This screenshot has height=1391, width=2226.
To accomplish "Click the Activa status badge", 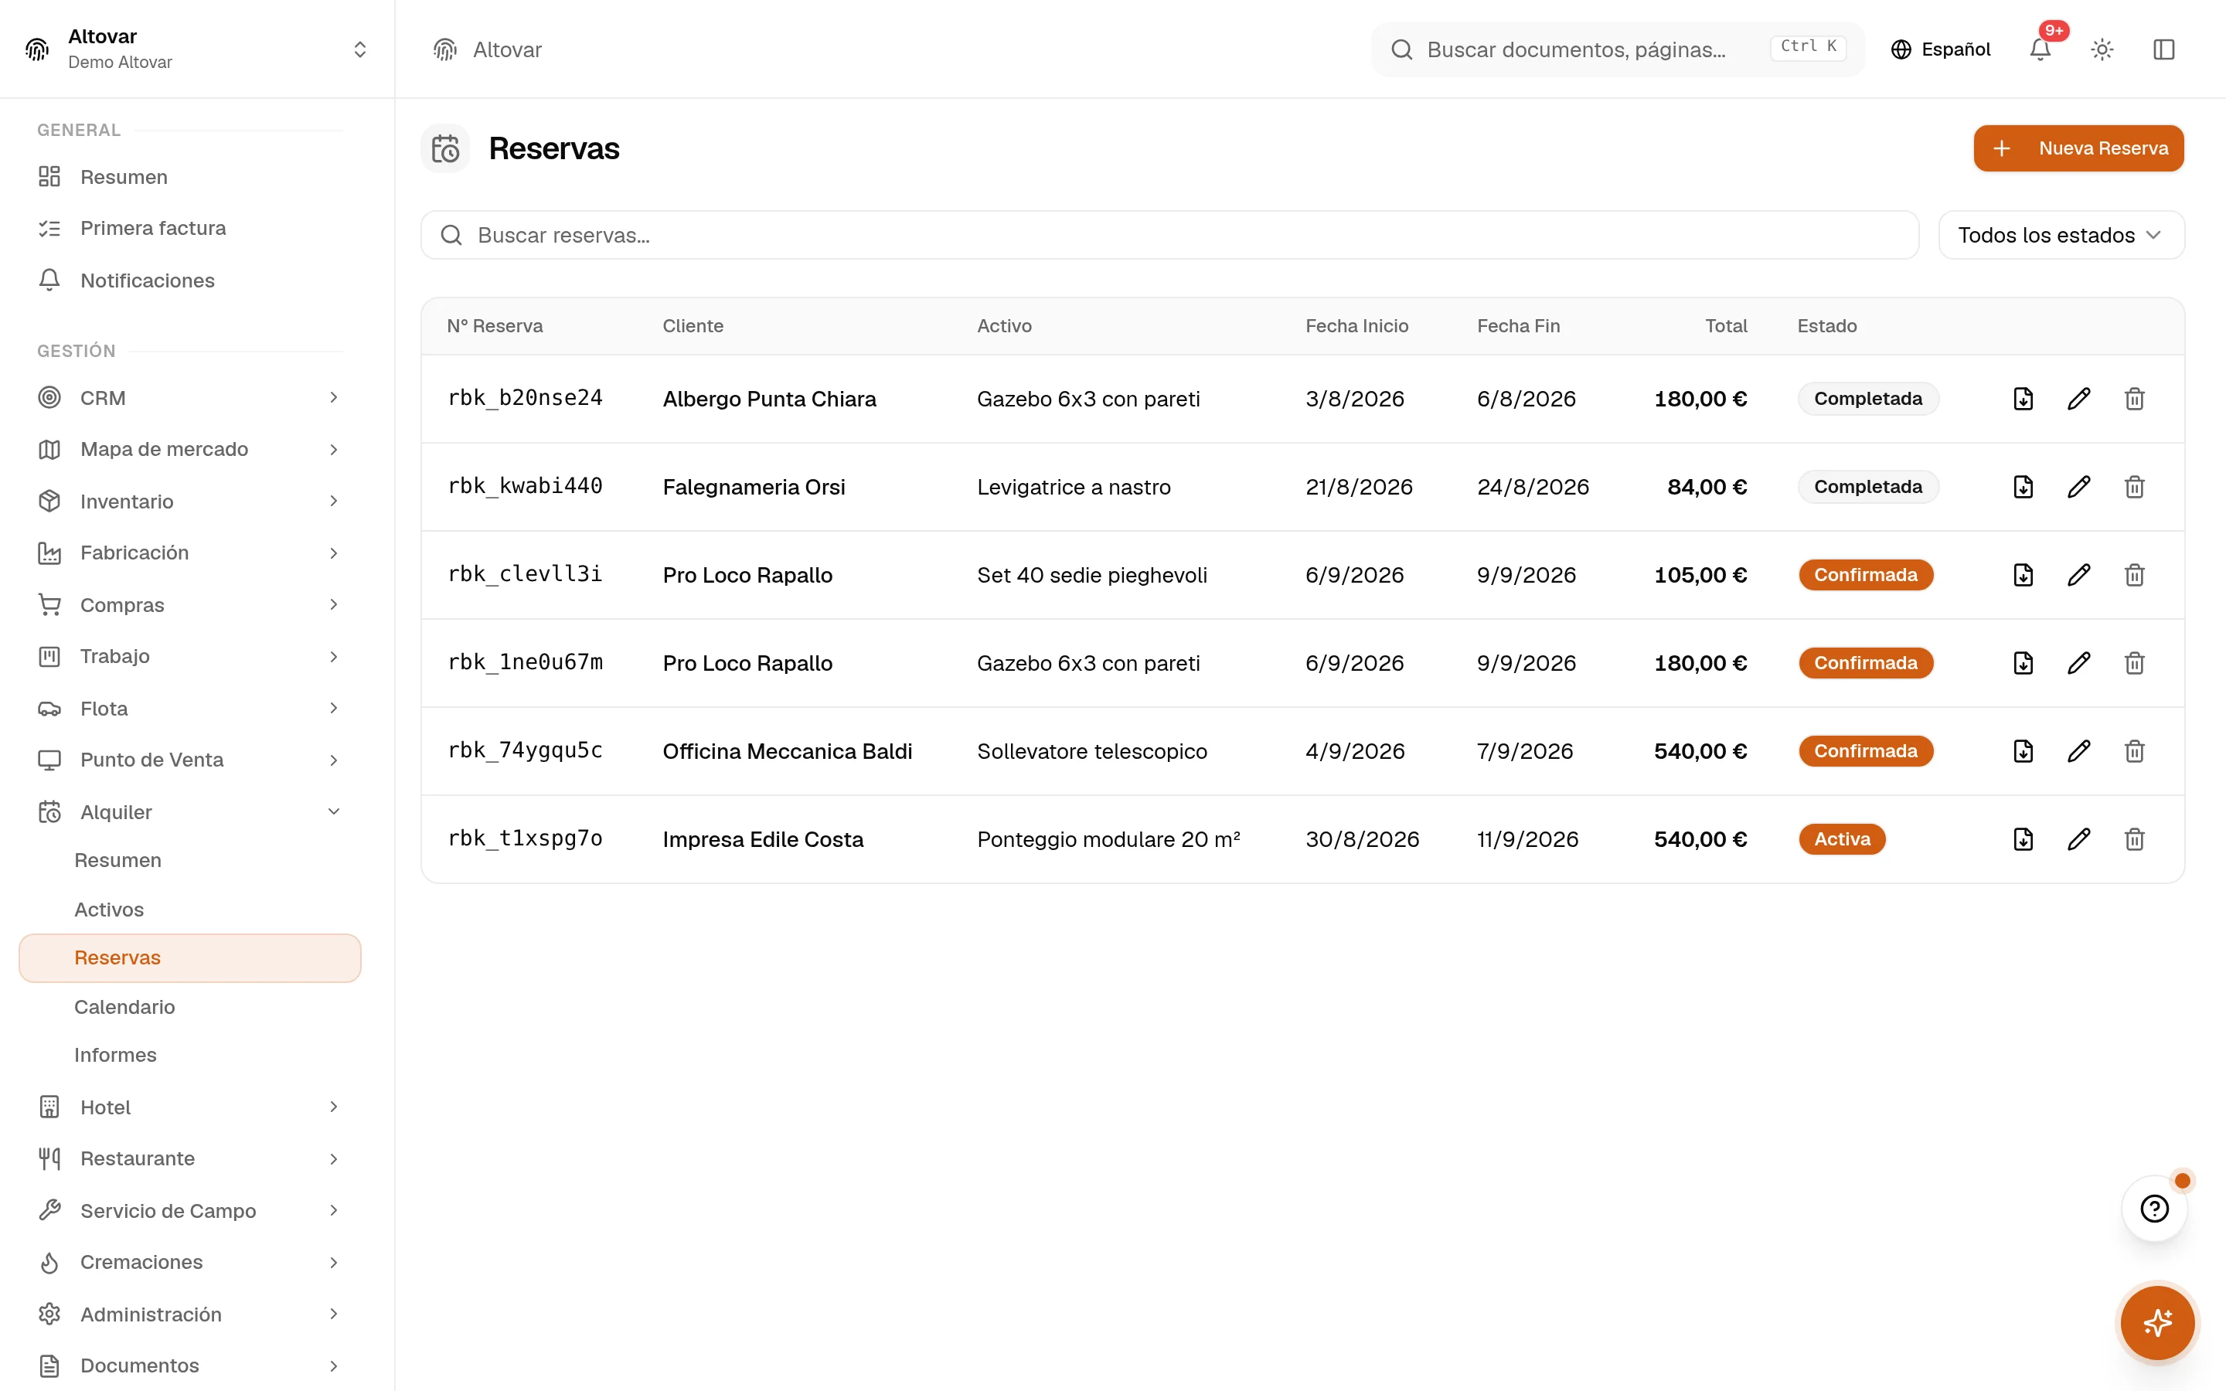I will pos(1842,839).
